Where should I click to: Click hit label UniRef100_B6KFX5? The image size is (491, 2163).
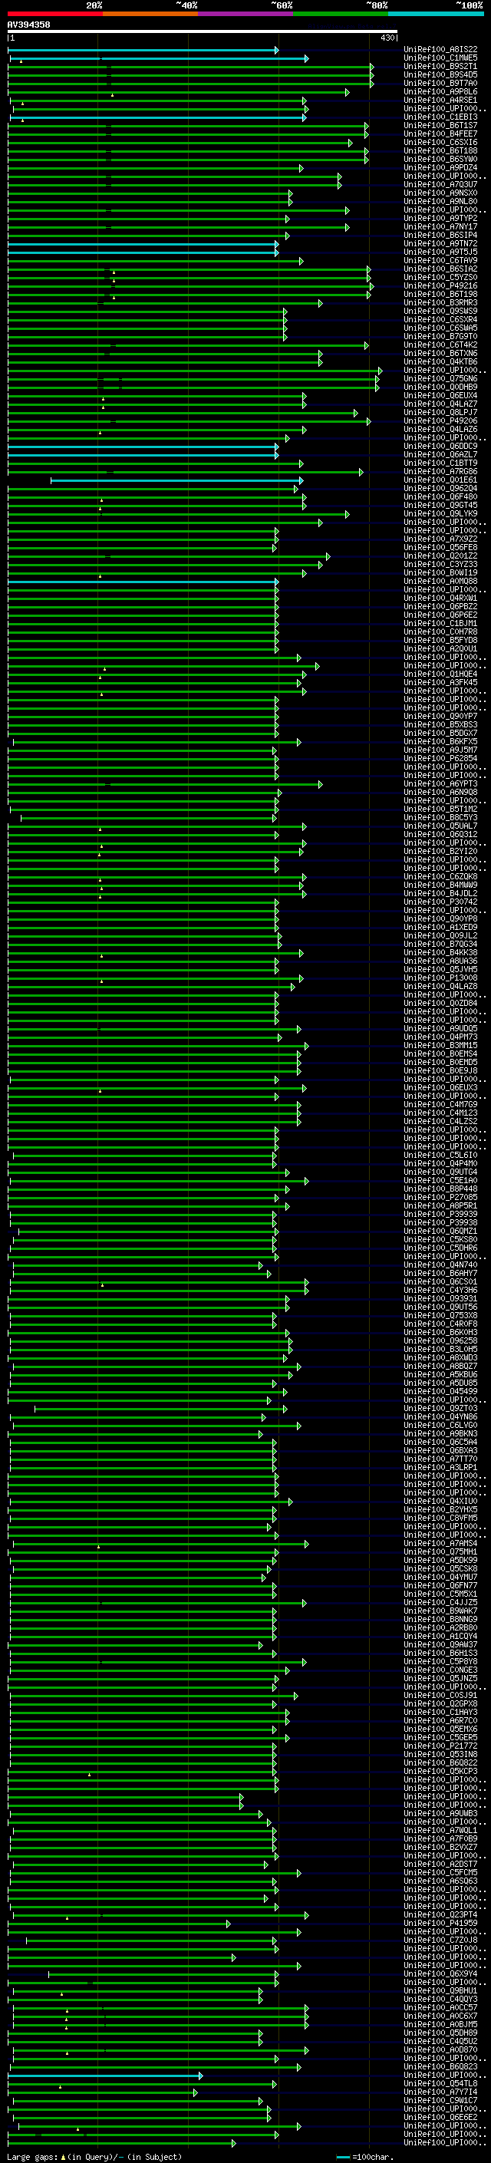tap(440, 741)
